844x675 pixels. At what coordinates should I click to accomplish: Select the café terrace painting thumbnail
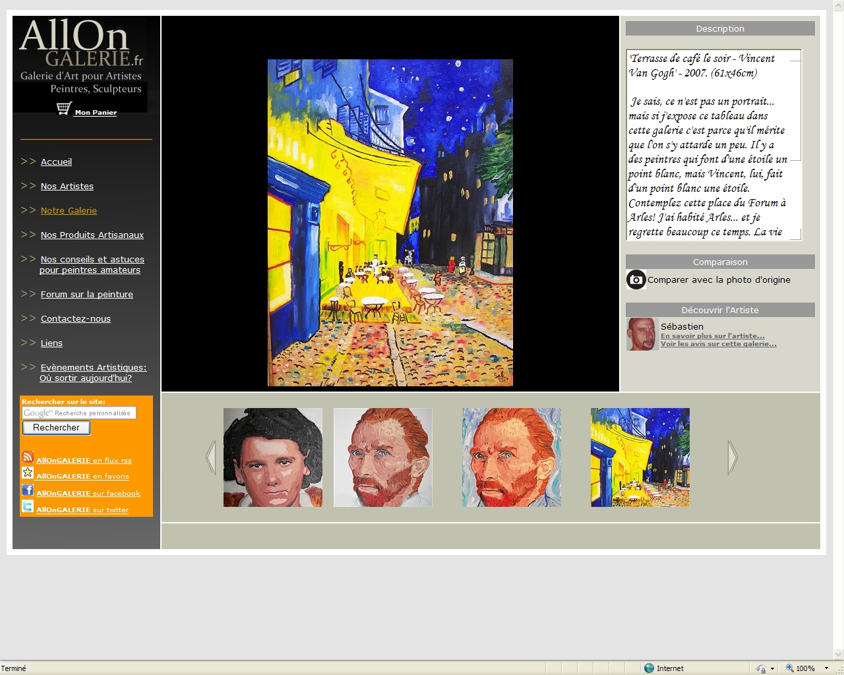tap(640, 457)
